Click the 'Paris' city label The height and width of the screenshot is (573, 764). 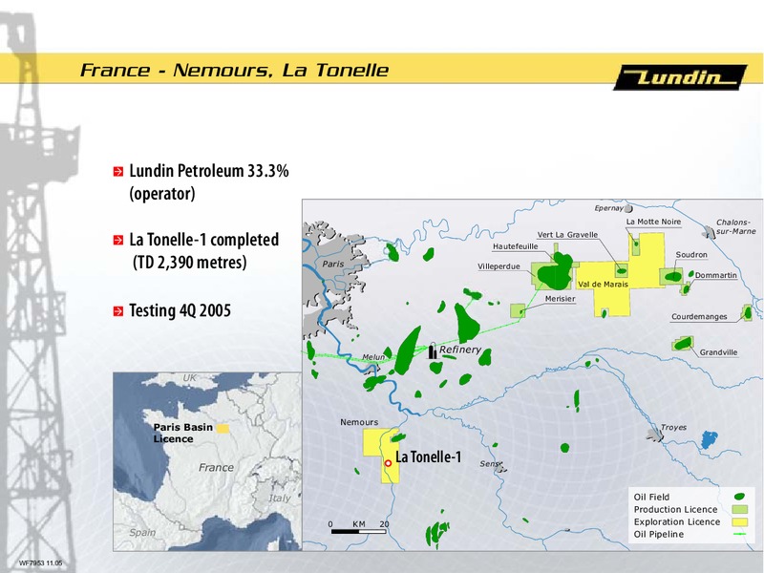[x=332, y=264]
